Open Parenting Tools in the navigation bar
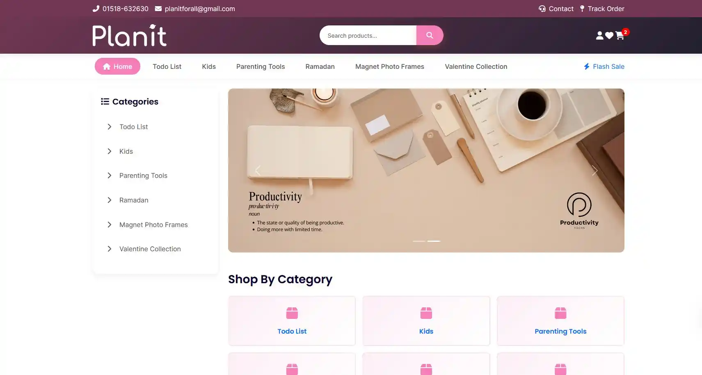 [x=261, y=66]
